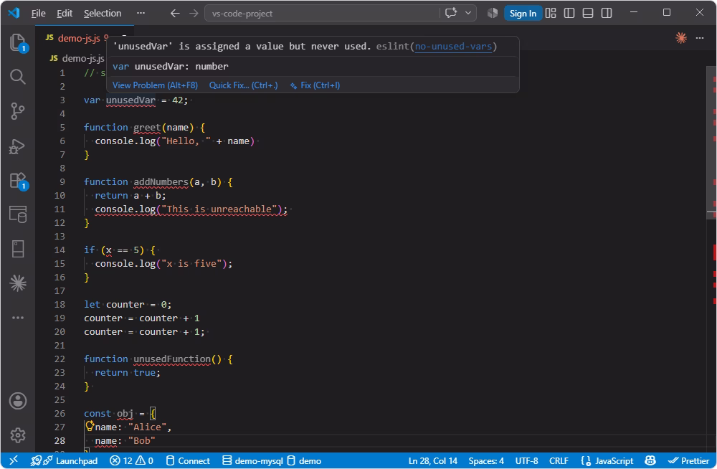The height and width of the screenshot is (469, 717).
Task: Click demo database in status bar
Action: [x=304, y=461]
